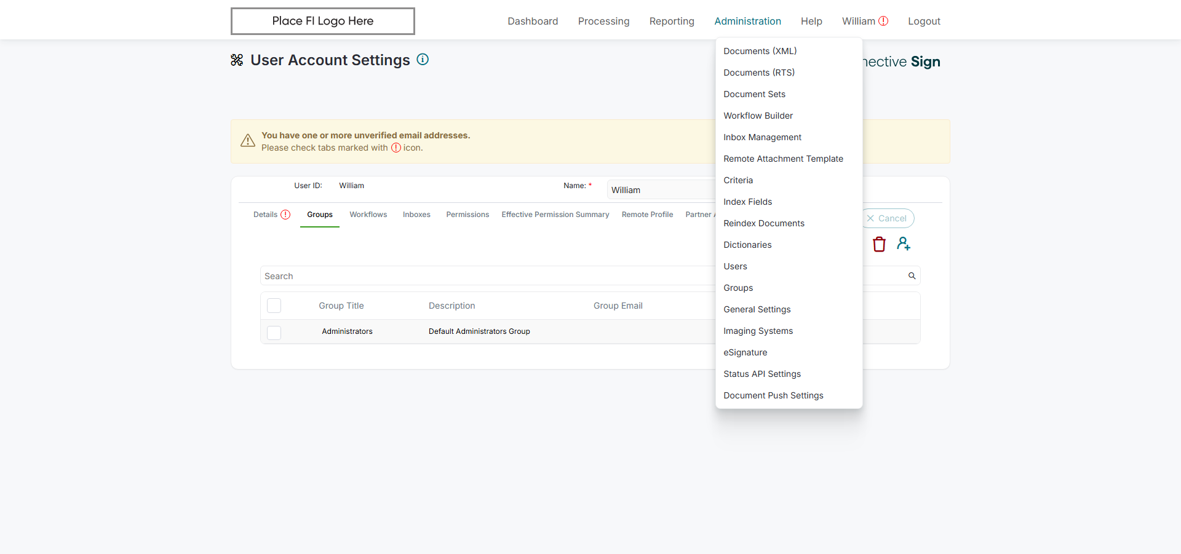The height and width of the screenshot is (554, 1181).
Task: Open the Administration dropdown menu
Action: 747,21
